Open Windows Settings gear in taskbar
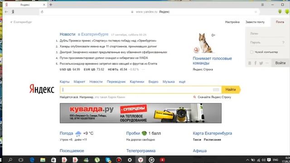 click(x=130, y=160)
